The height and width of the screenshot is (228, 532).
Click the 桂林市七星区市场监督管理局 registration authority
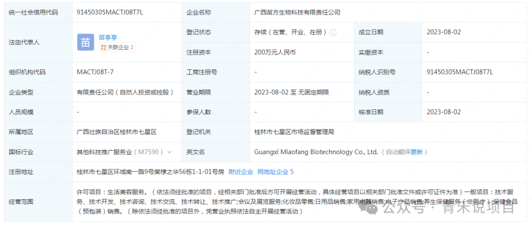[x=294, y=132]
